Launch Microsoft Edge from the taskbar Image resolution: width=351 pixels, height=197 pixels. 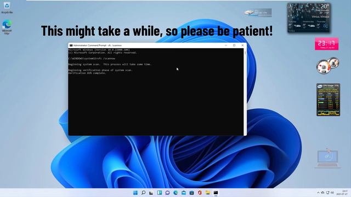175,193
